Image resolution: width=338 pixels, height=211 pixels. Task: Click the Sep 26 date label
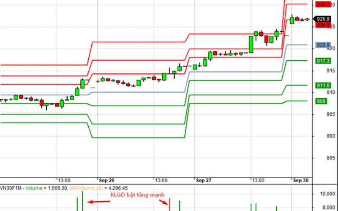point(107,181)
